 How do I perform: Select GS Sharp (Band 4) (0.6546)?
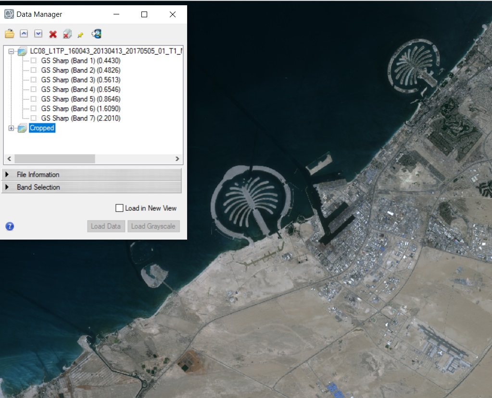[x=80, y=89]
